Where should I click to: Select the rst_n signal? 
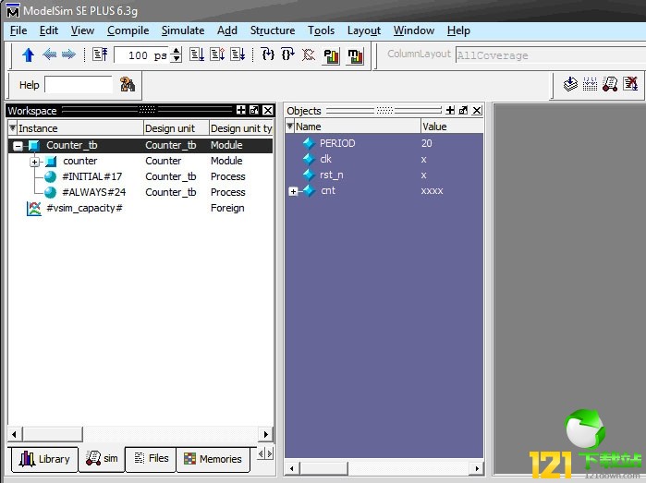(x=384, y=175)
